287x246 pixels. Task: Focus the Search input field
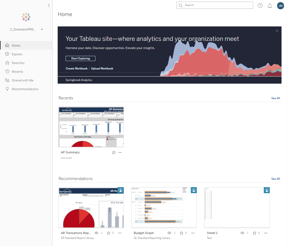215,5
